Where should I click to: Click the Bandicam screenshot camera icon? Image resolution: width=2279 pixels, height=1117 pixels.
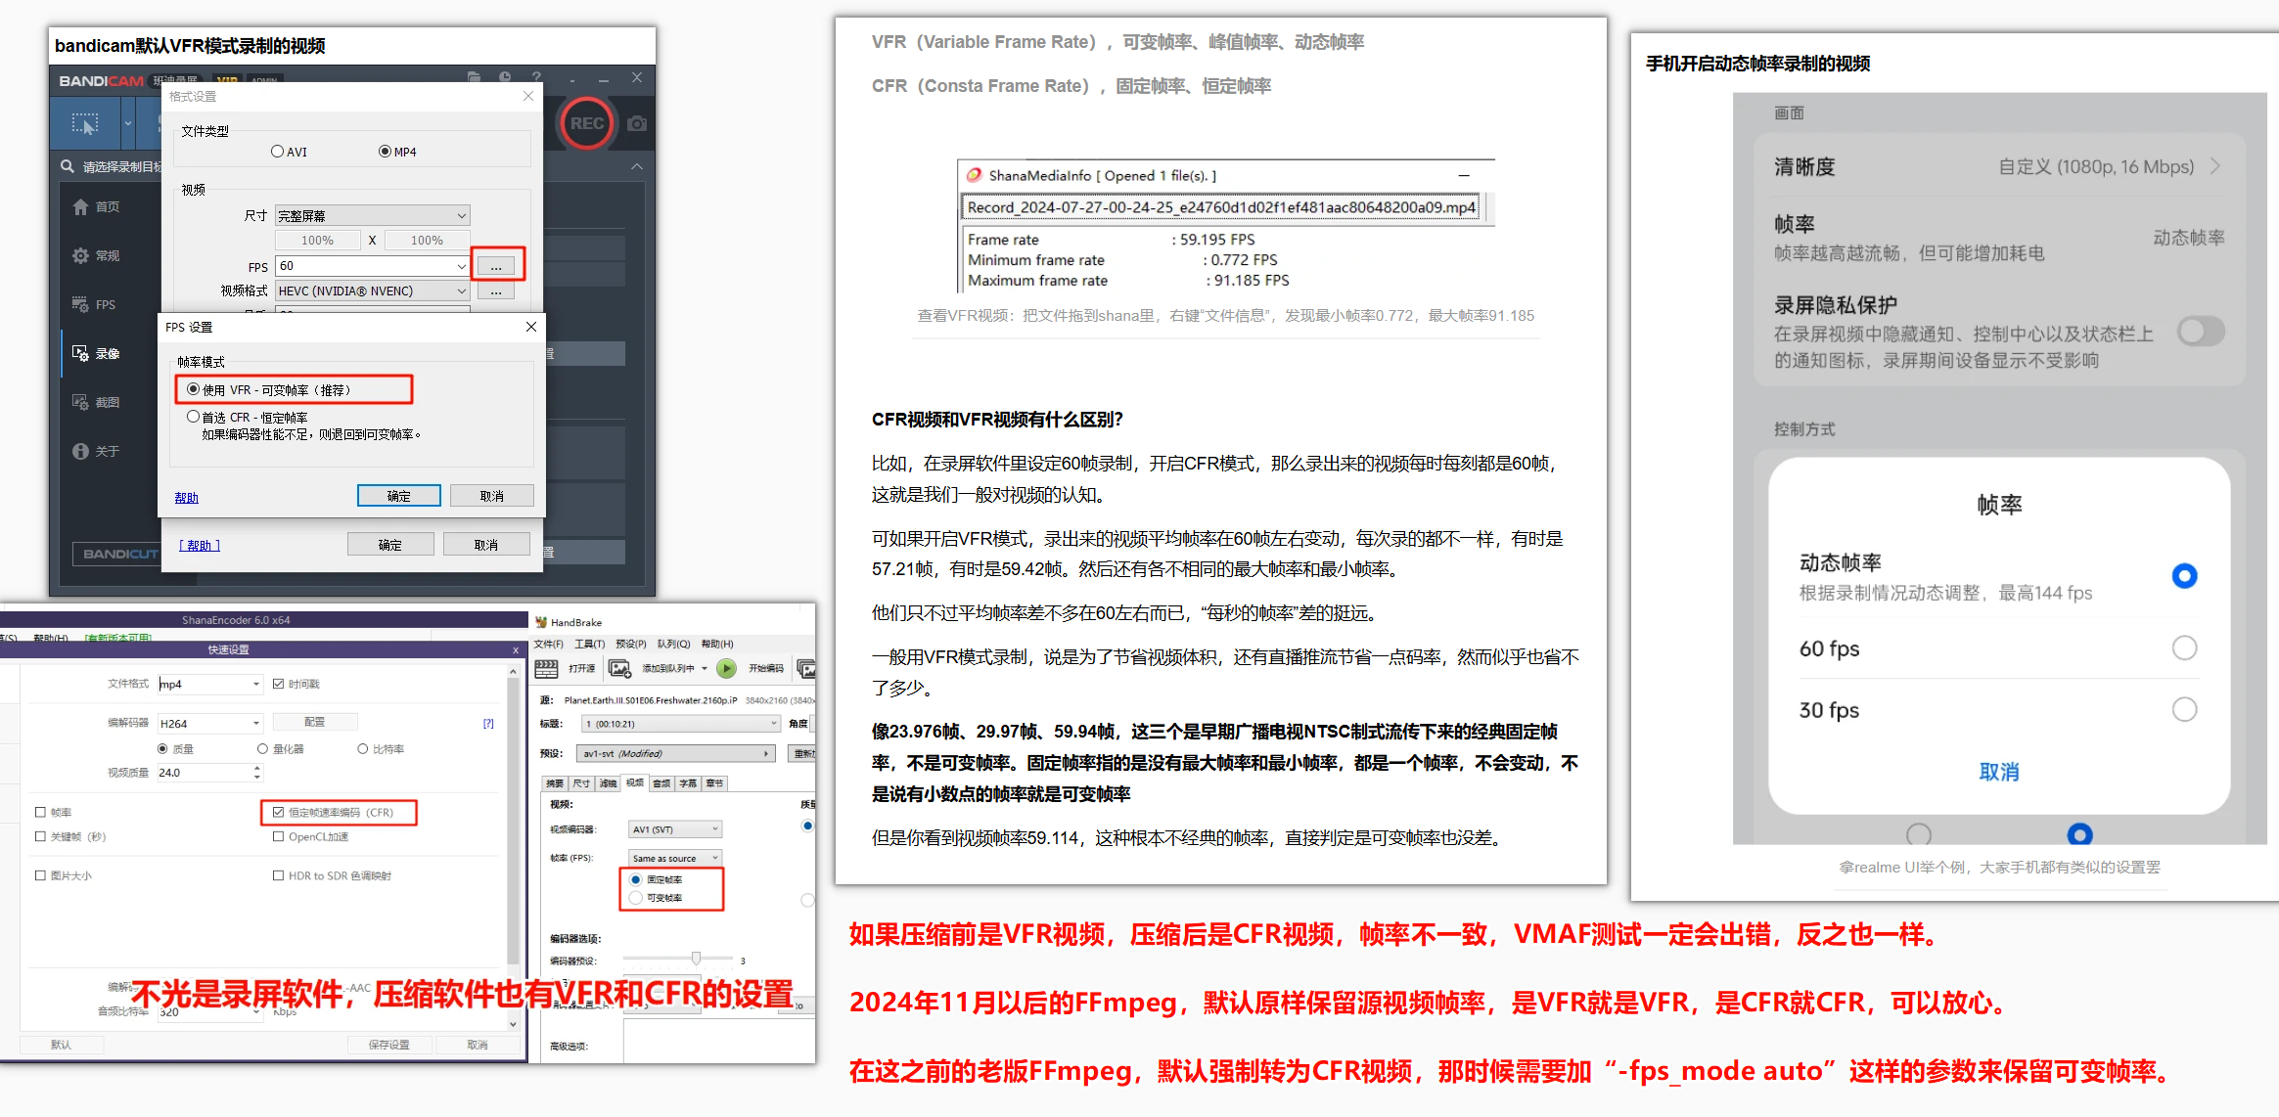[637, 123]
